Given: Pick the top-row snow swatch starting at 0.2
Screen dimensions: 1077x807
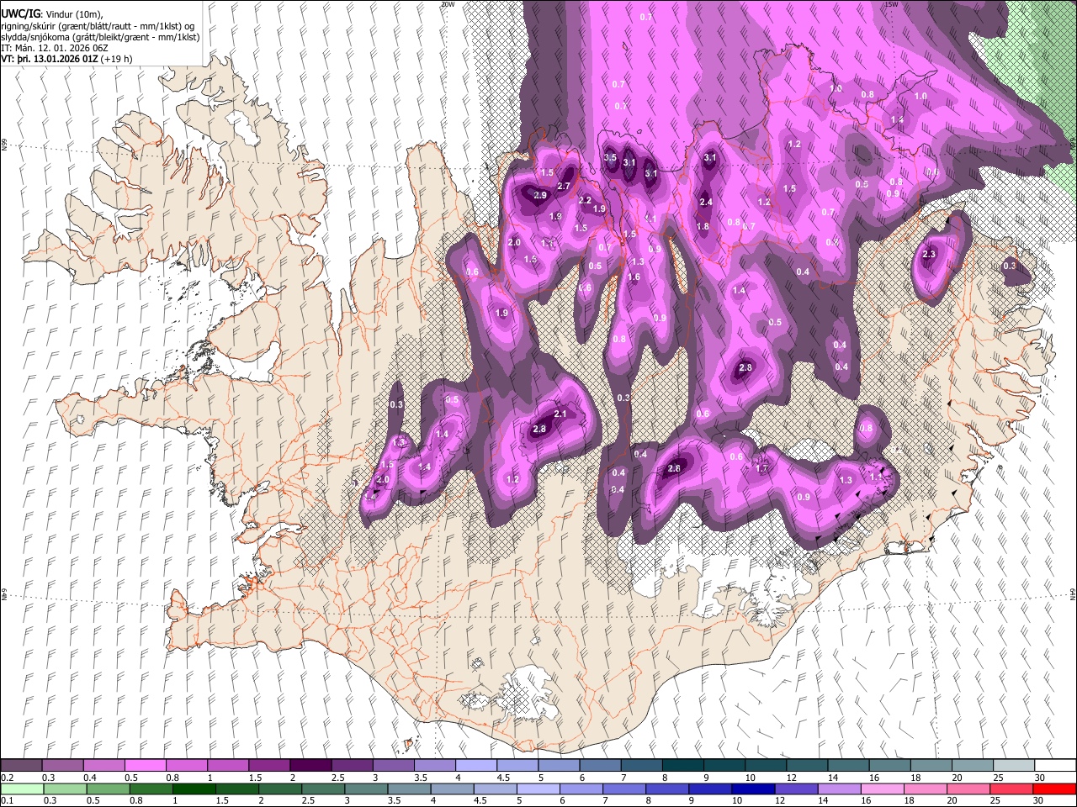Looking at the screenshot, I should pos(21,766).
